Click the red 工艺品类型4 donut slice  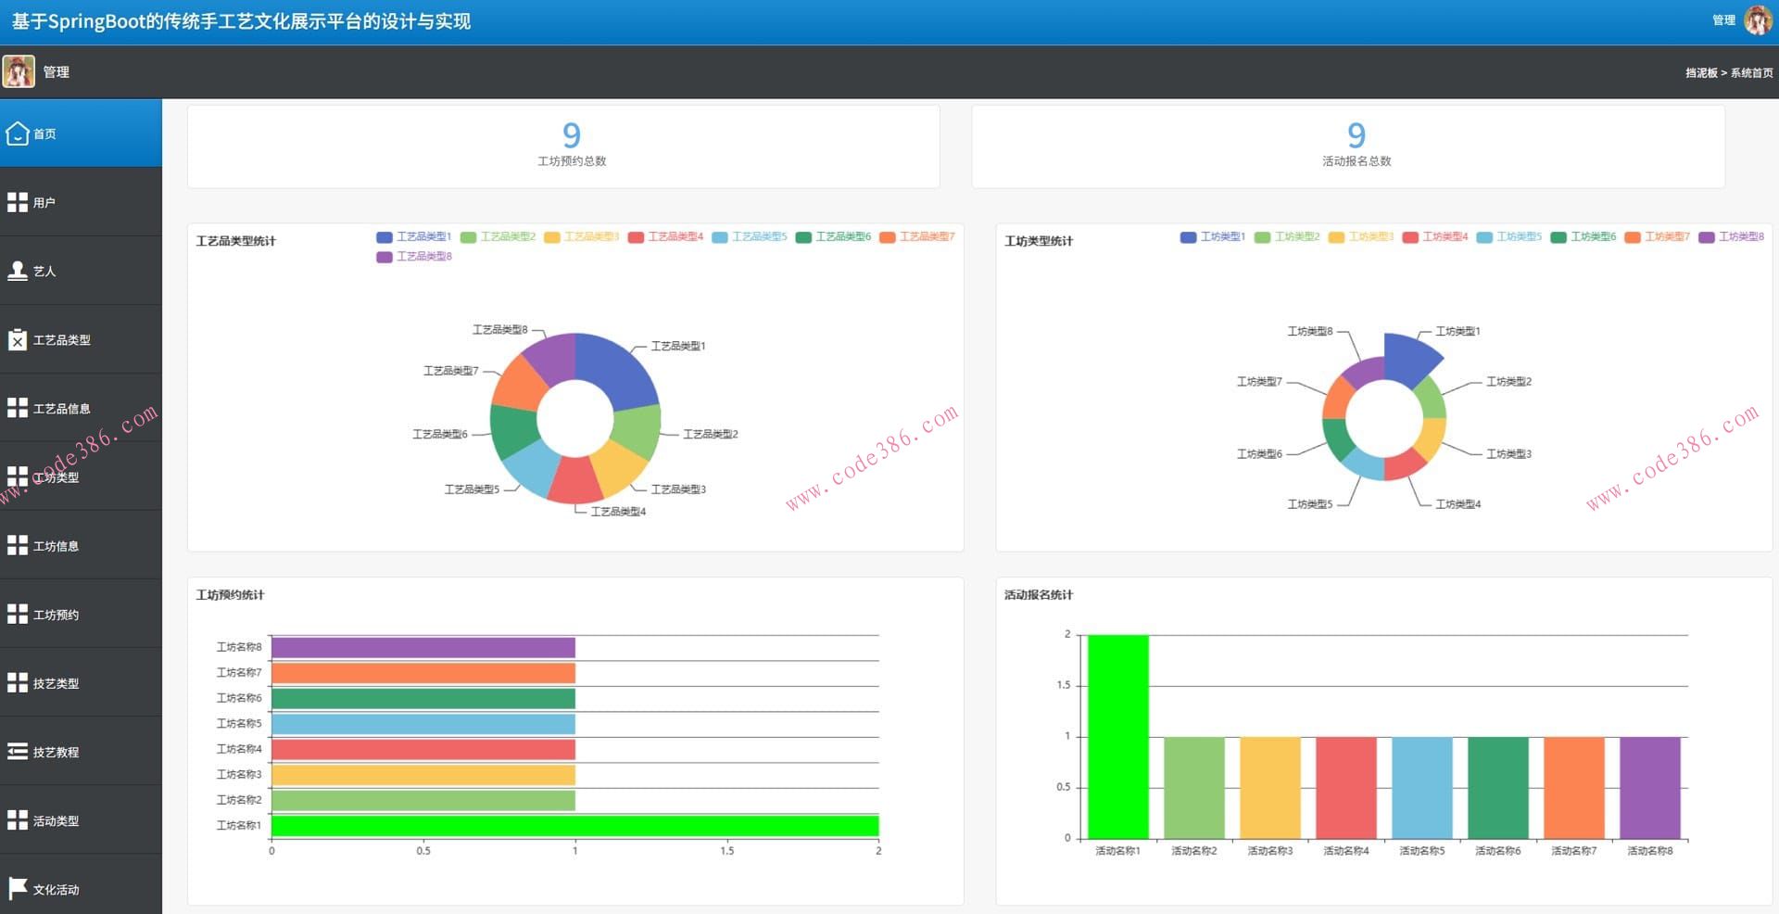575,481
